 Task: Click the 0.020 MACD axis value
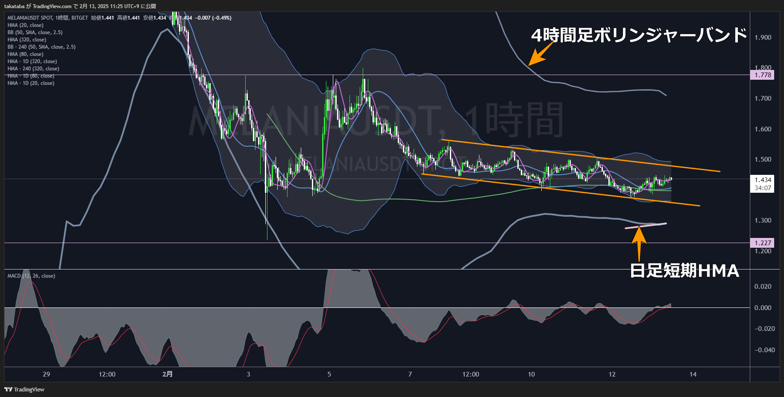[x=763, y=287]
